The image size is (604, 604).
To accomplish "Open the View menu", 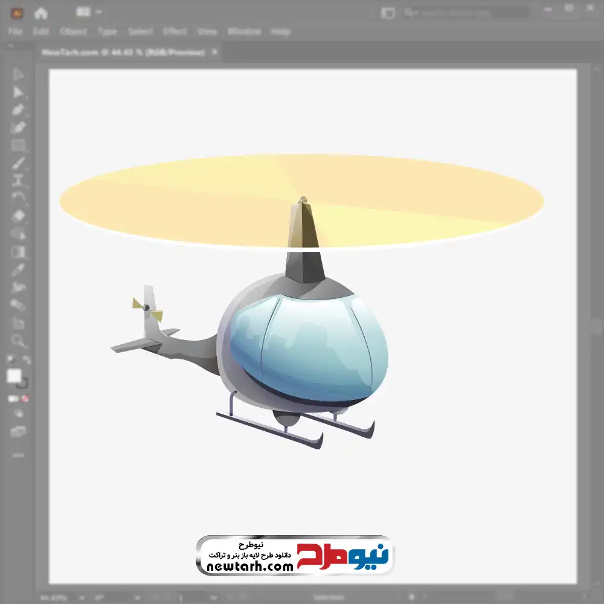I will [x=207, y=31].
